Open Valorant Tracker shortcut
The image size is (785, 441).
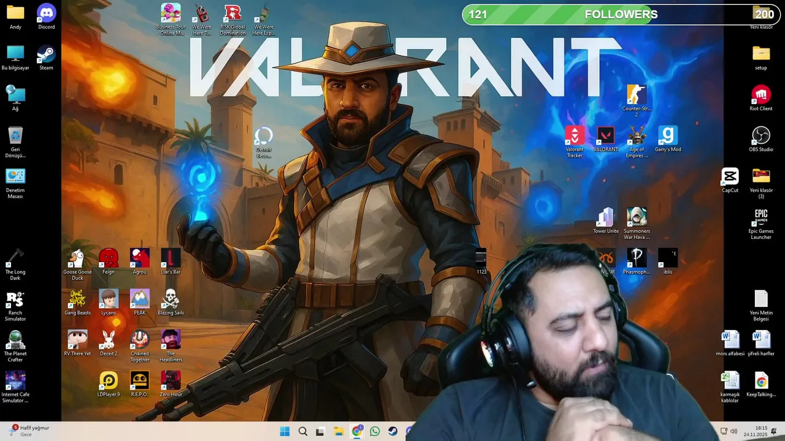pos(575,142)
